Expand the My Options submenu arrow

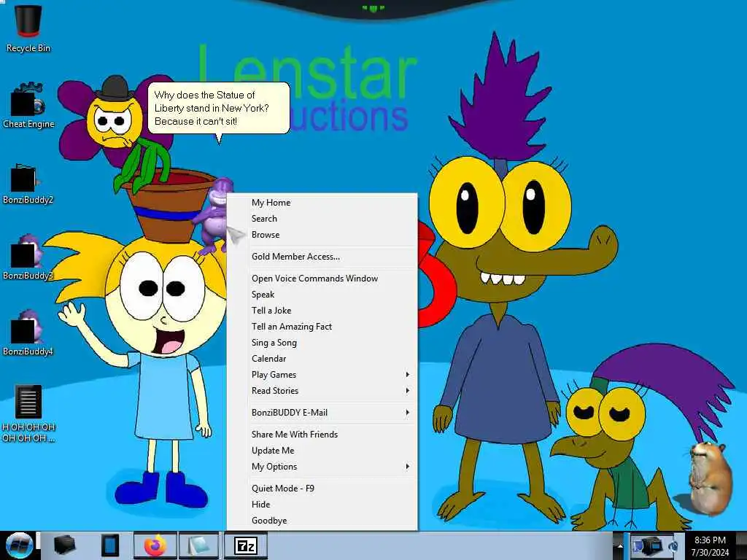pos(407,467)
